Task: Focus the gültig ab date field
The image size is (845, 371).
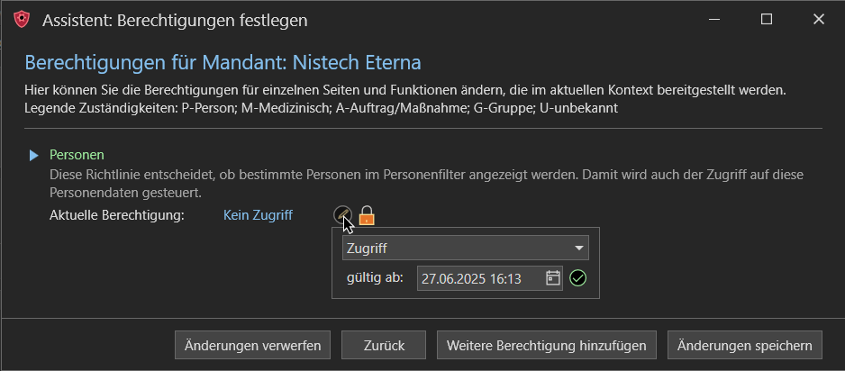Action: coord(490,278)
